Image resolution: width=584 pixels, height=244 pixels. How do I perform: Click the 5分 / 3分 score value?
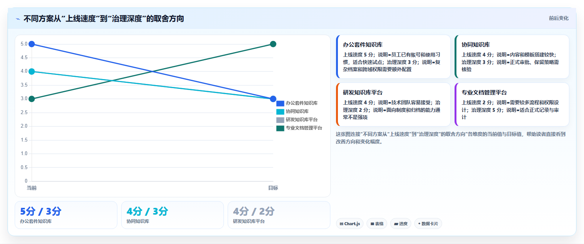(x=41, y=212)
